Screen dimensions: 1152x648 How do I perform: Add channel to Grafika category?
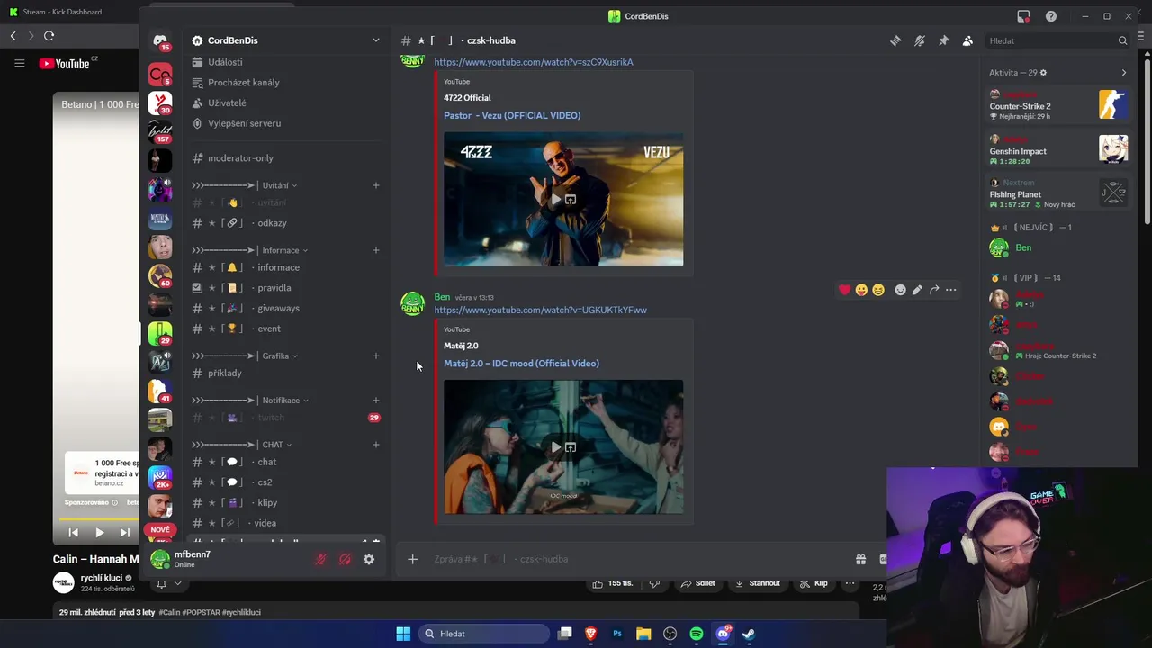(x=376, y=355)
